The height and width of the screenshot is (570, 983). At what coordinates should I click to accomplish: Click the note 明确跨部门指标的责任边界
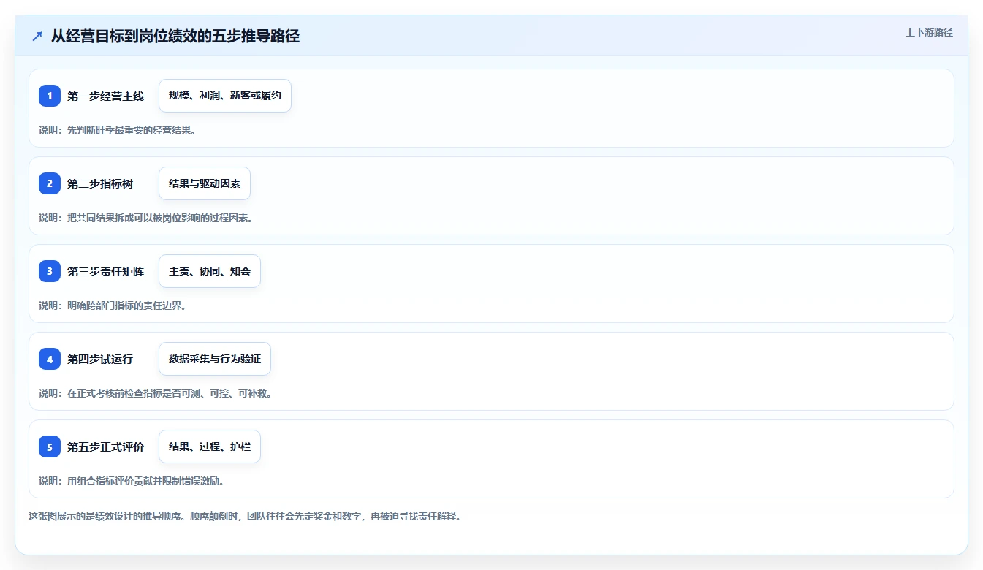pos(113,305)
